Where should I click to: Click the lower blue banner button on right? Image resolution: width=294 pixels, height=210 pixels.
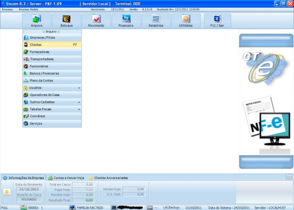pos(266,162)
